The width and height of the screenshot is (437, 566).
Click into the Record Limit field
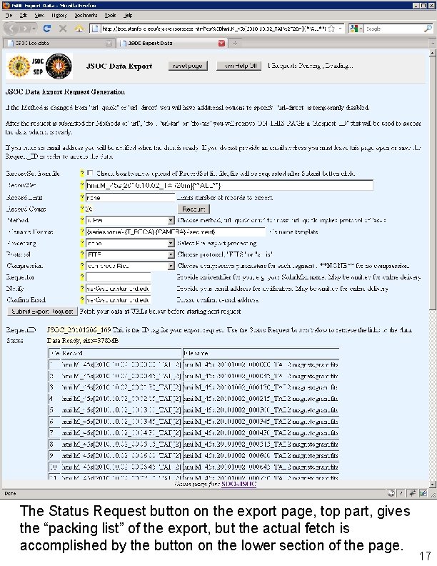tap(130, 197)
